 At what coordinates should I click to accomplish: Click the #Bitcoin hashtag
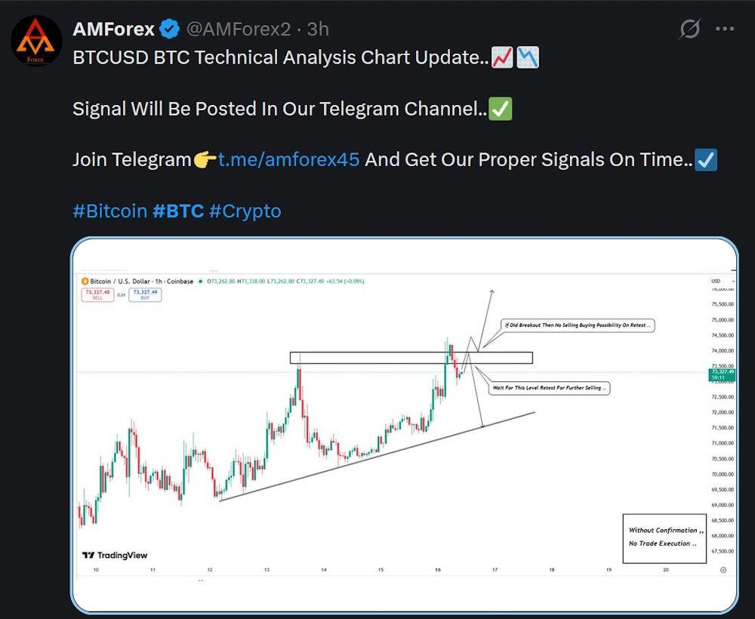[x=109, y=211]
